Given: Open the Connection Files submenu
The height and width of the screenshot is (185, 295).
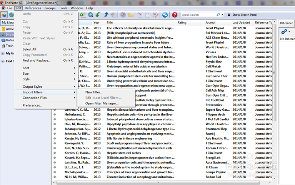Looking at the screenshot, I should pos(46,98).
